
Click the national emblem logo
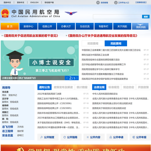click(5, 14)
